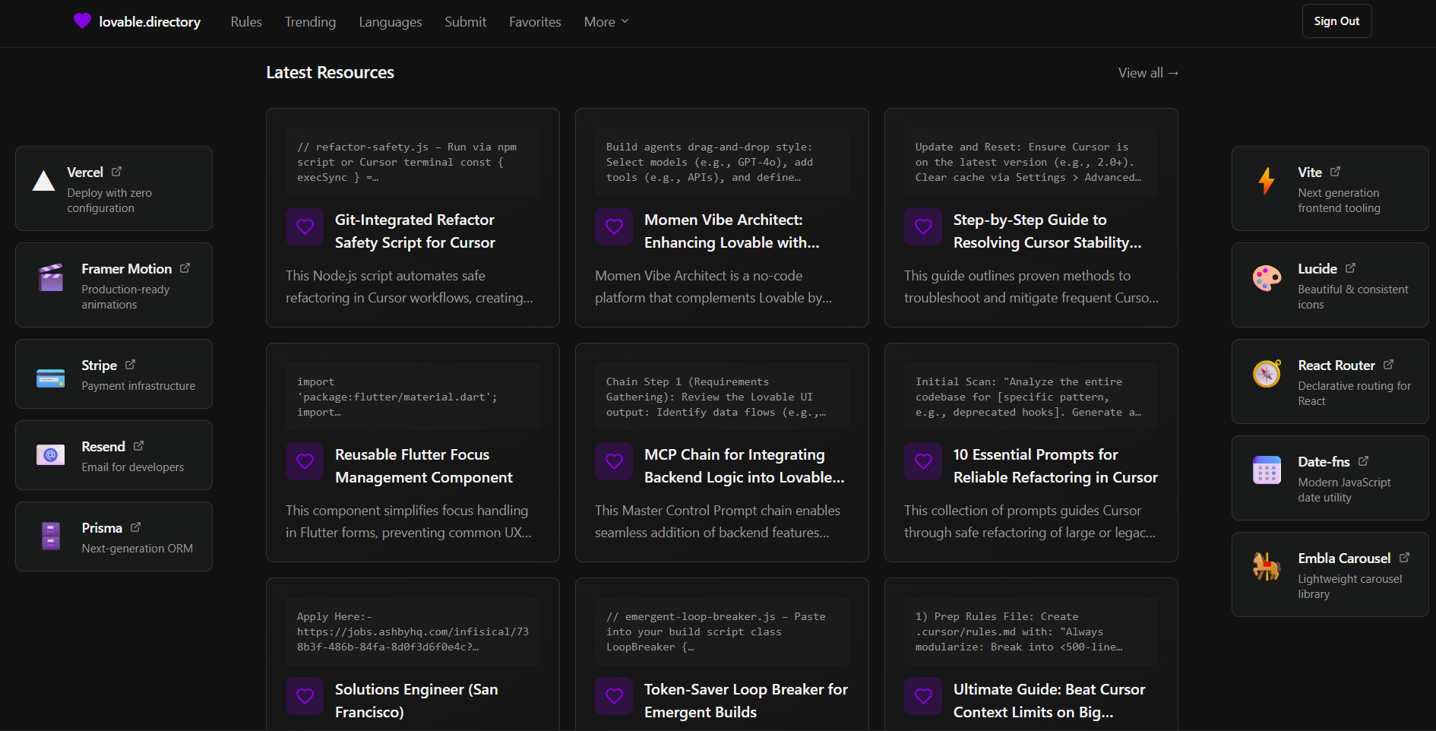Favorite the 10 Essential Prompts card

923,461
